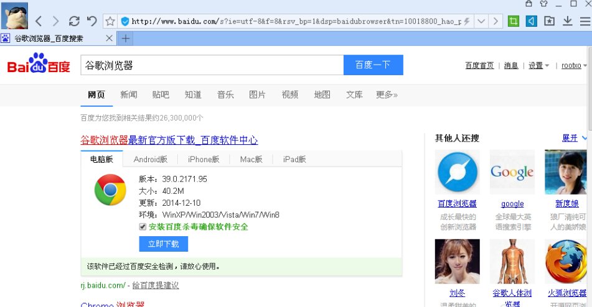The height and width of the screenshot is (307, 592).
Task: Click the blue security shield icon
Action: pyautogui.click(x=125, y=22)
